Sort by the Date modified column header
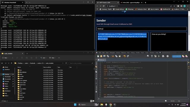This screenshot has width=190, height=107. pyautogui.click(x=47, y=67)
